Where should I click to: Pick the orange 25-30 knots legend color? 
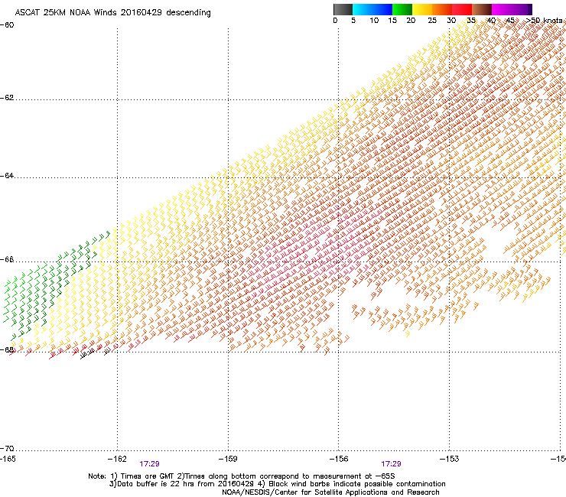(x=442, y=9)
